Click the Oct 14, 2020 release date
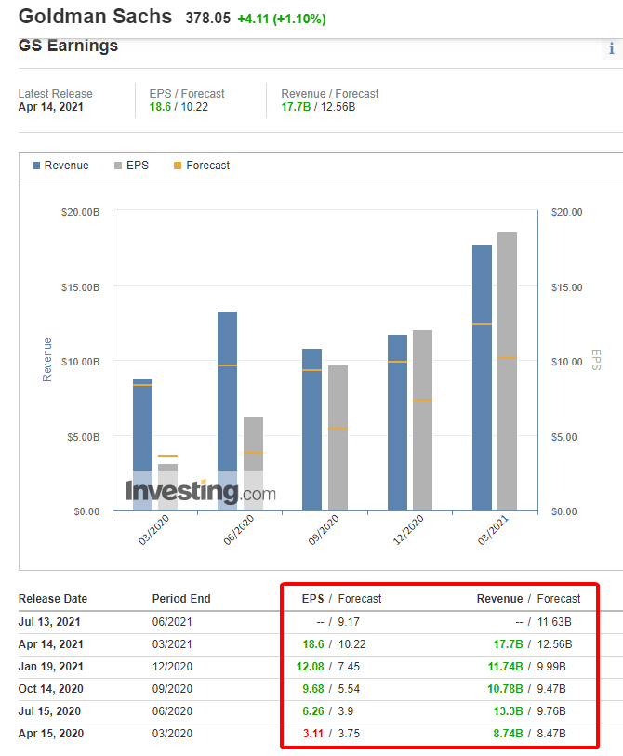This screenshot has width=623, height=756. (50, 688)
